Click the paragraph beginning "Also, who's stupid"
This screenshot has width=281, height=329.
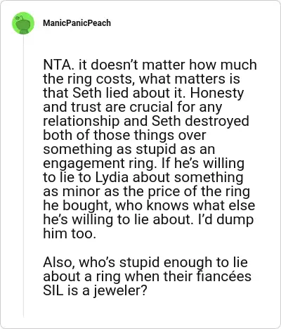(147, 276)
